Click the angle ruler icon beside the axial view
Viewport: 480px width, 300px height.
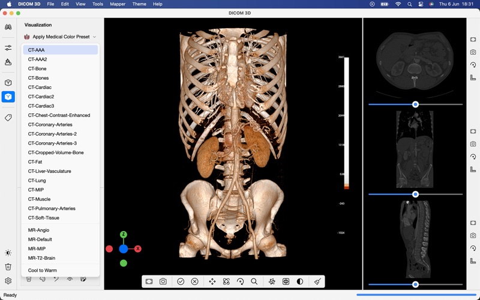pyautogui.click(x=473, y=77)
